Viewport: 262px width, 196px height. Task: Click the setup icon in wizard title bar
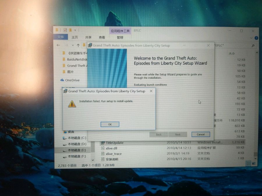[x=90, y=45]
